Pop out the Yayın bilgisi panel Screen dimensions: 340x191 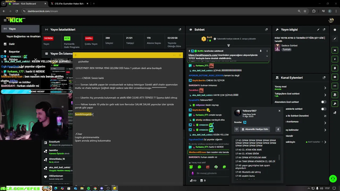[x=324, y=30]
